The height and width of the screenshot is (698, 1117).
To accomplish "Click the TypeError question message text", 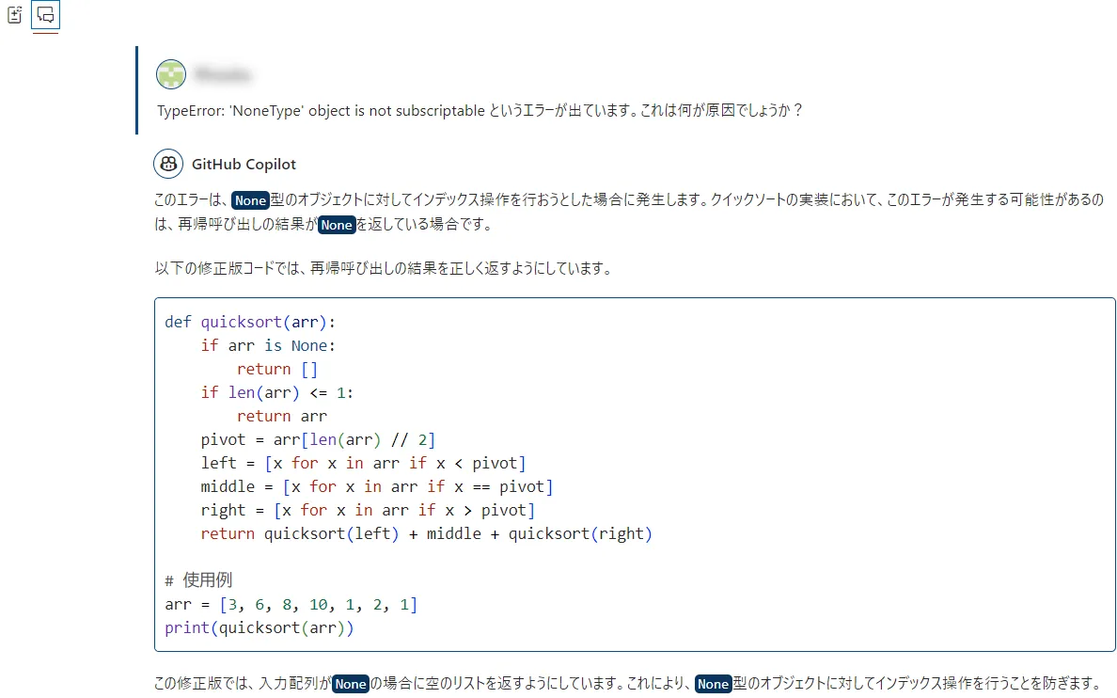I will [480, 110].
